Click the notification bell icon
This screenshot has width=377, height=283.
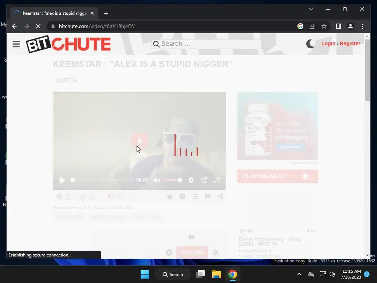click(x=216, y=252)
